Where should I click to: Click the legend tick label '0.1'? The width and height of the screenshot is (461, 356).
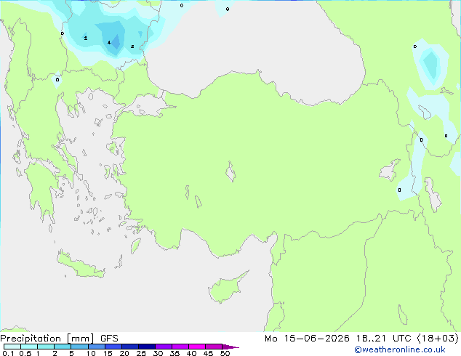8,353
